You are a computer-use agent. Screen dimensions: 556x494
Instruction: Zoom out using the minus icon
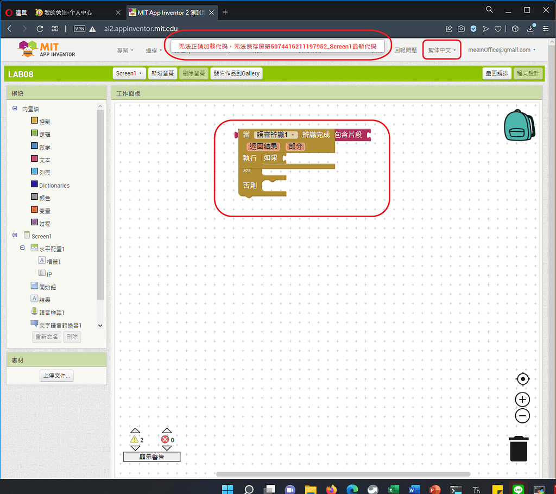point(522,415)
